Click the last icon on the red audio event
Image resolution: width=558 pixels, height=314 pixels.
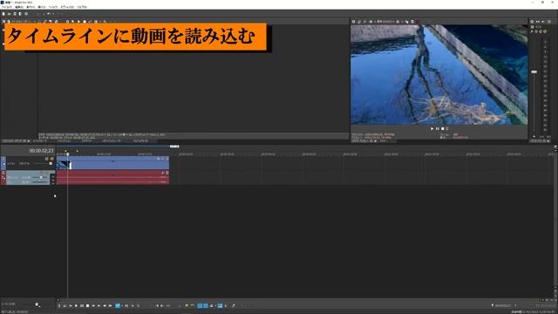click(167, 173)
